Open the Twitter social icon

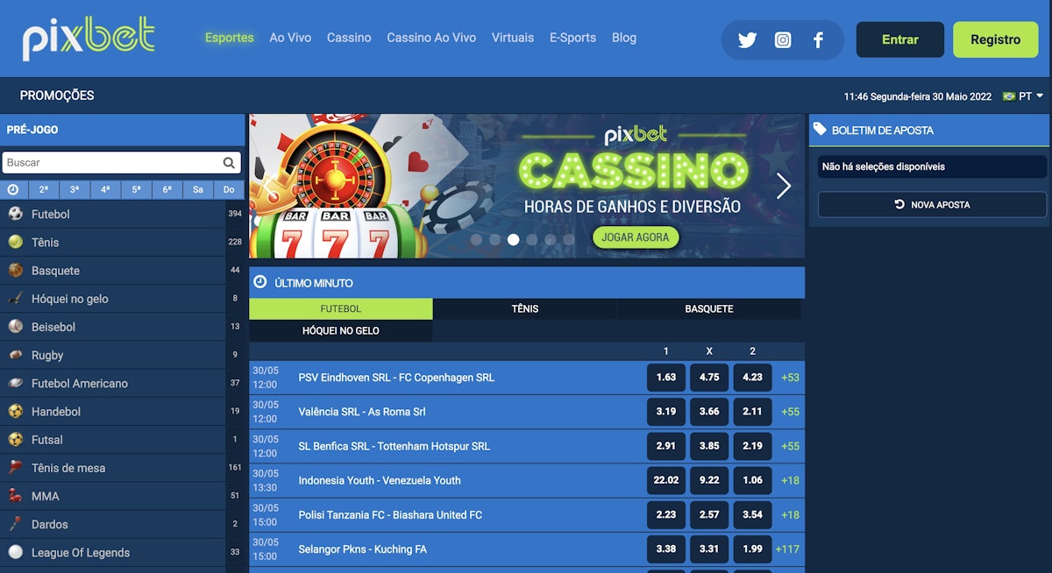[x=747, y=39]
